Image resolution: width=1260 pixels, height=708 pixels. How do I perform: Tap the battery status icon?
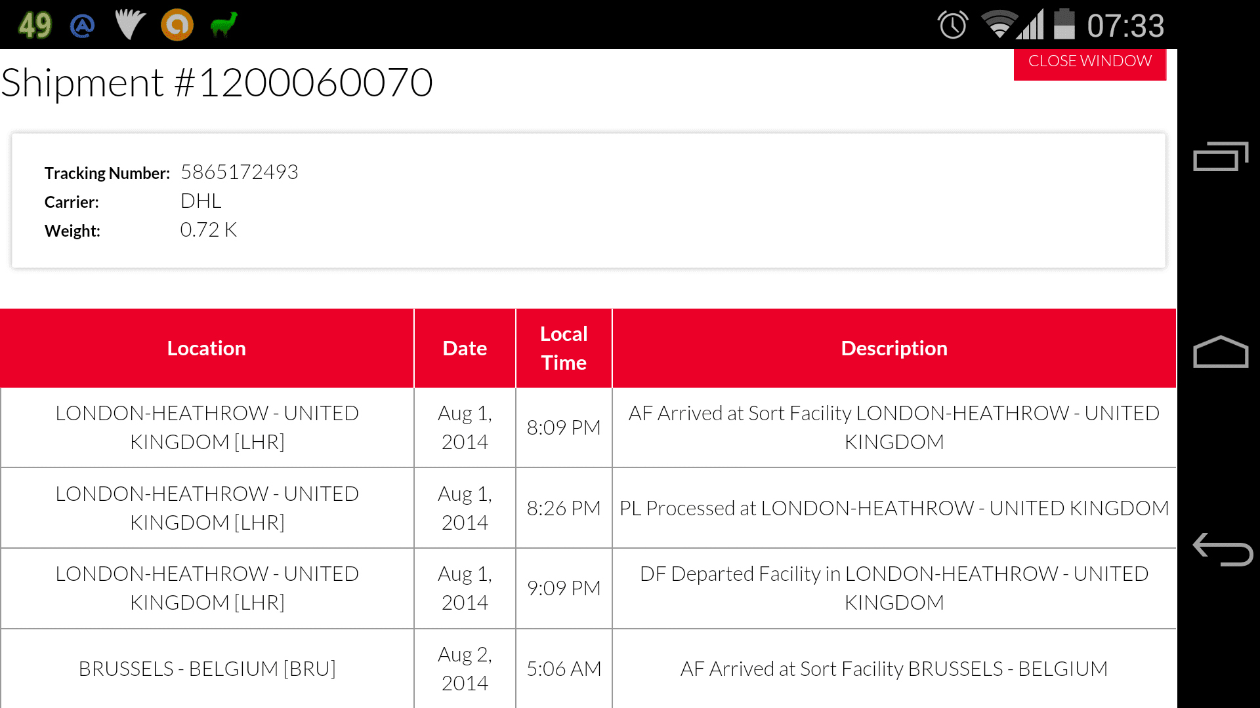[1064, 24]
